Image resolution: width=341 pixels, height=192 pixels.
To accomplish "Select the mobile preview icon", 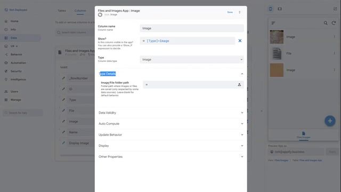I will pyautogui.click(x=270, y=9).
